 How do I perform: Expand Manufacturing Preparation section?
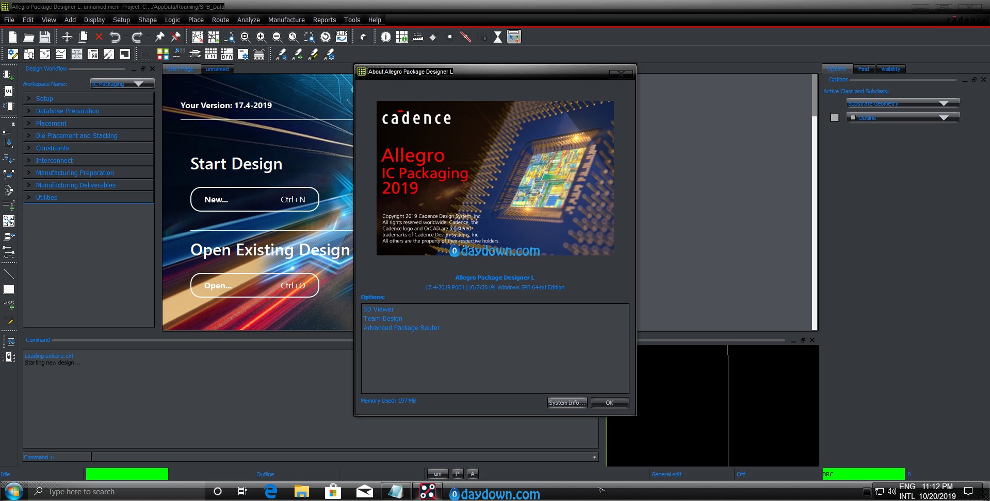tap(88, 172)
